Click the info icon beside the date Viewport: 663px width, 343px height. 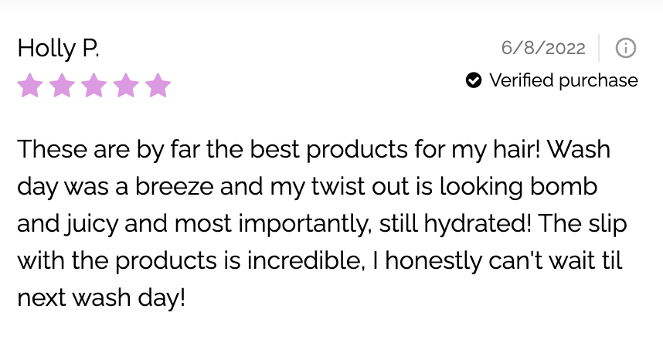pyautogui.click(x=625, y=48)
